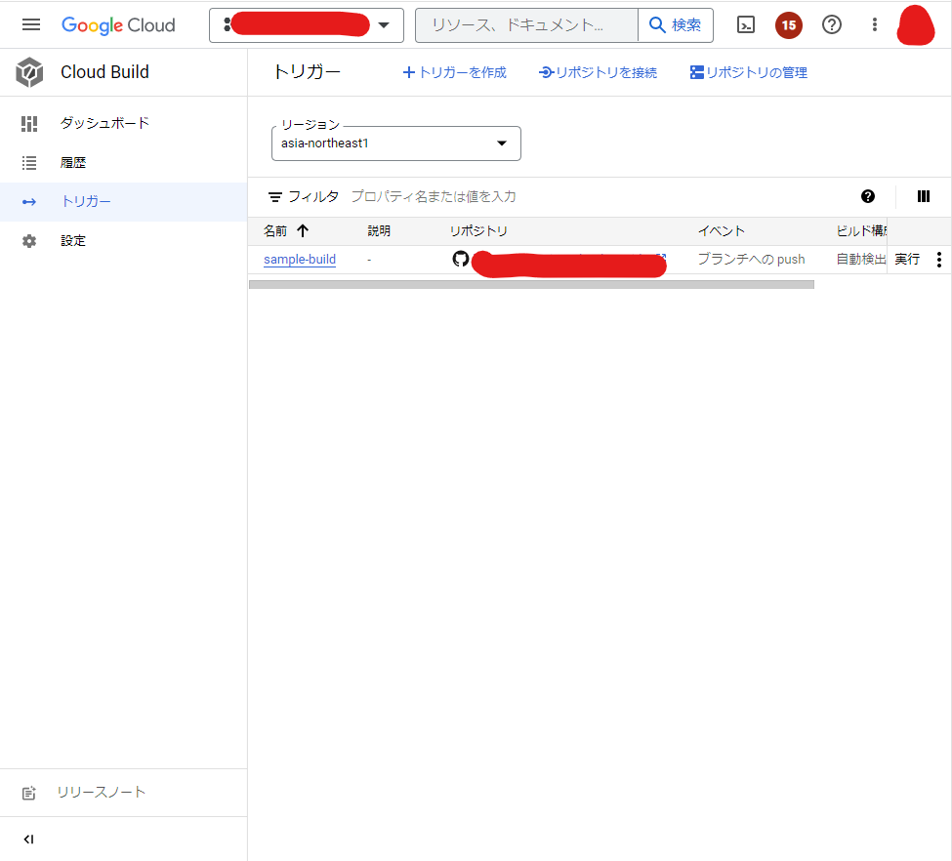Open notifications showing 15 alerts

point(788,24)
